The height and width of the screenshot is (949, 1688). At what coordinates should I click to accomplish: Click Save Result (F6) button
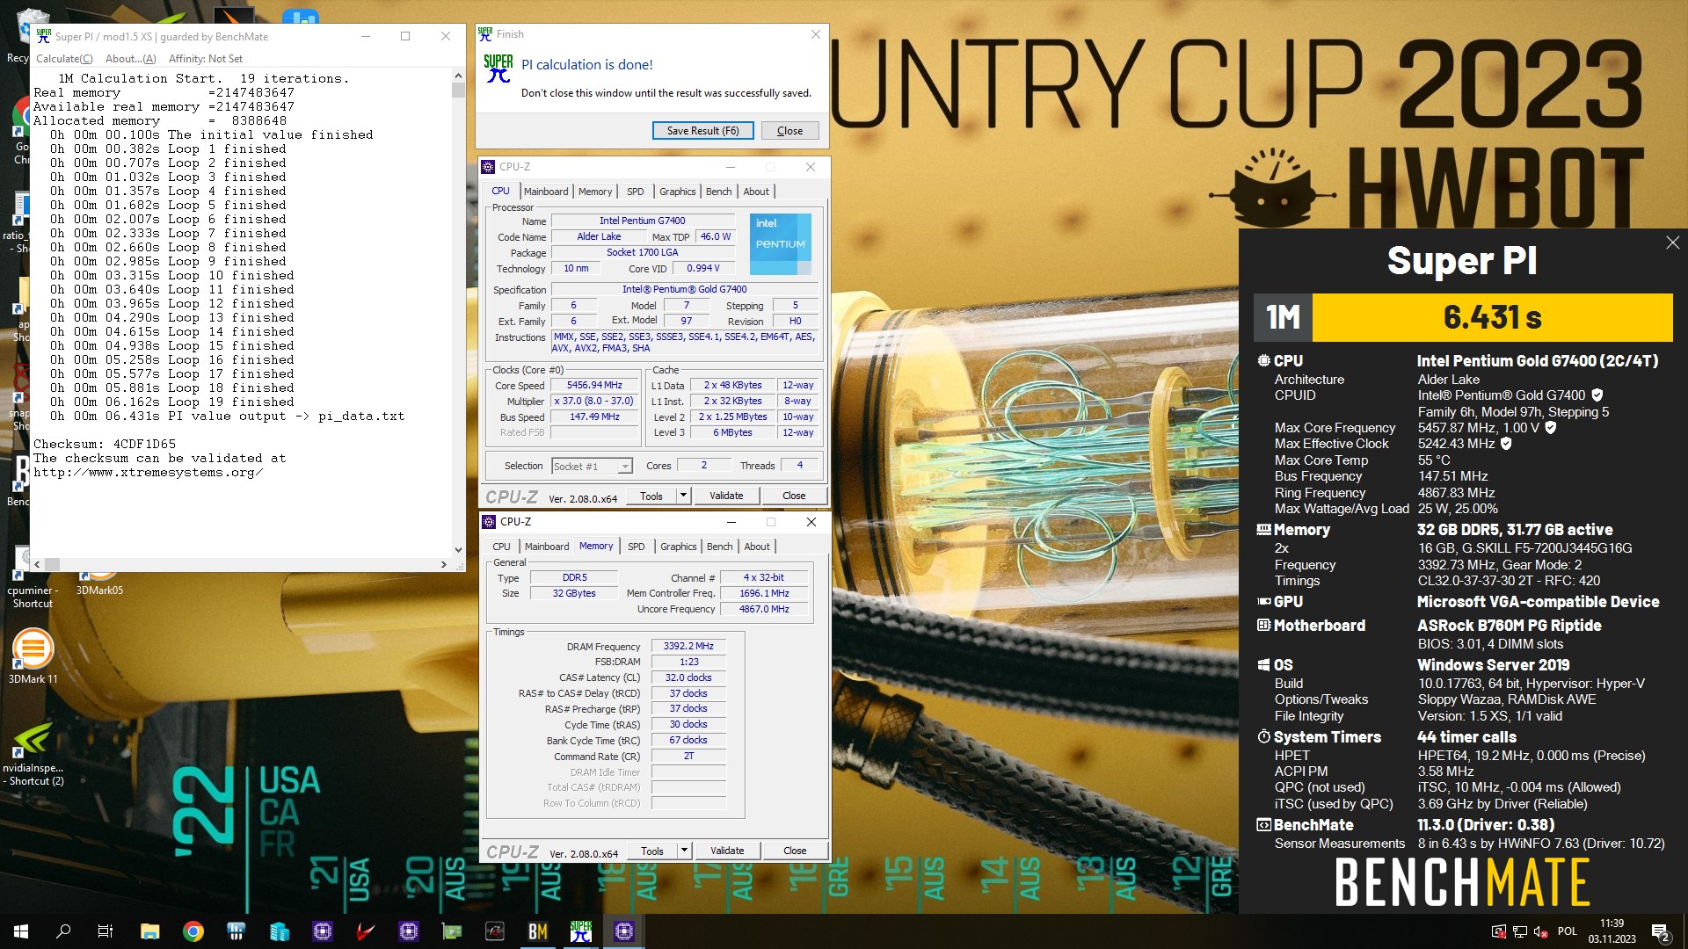point(702,131)
